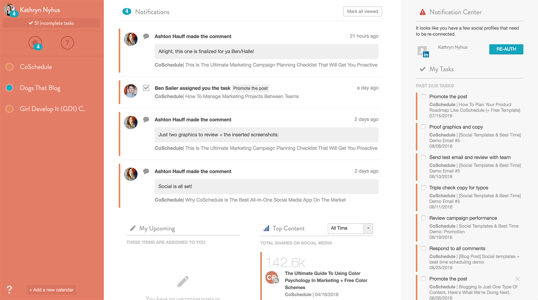Viewport: 538px width, 300px height.
Task: Click the checkmark icon beside My Tasks
Action: pyautogui.click(x=423, y=69)
